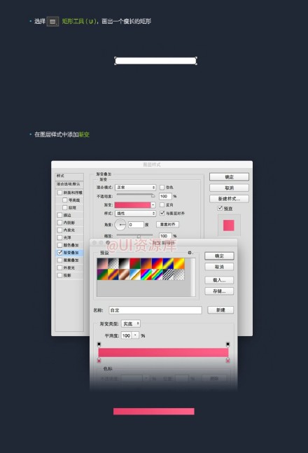Select the 投影 (Drop Shadow) list item
The image size is (308, 453).
pos(69,275)
